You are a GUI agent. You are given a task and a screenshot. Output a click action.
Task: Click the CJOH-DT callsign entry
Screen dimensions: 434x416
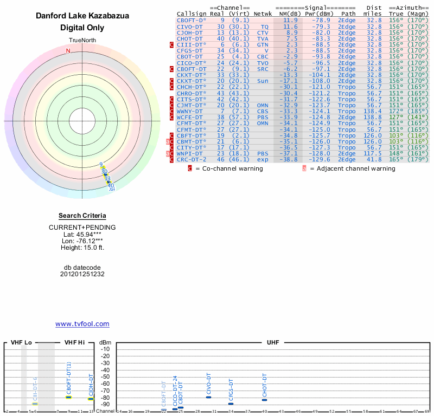[189, 33]
